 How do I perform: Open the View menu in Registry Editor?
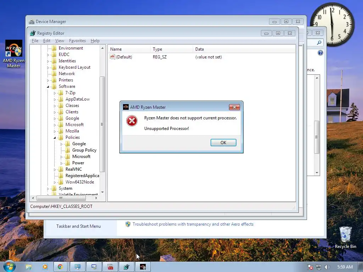60,41
